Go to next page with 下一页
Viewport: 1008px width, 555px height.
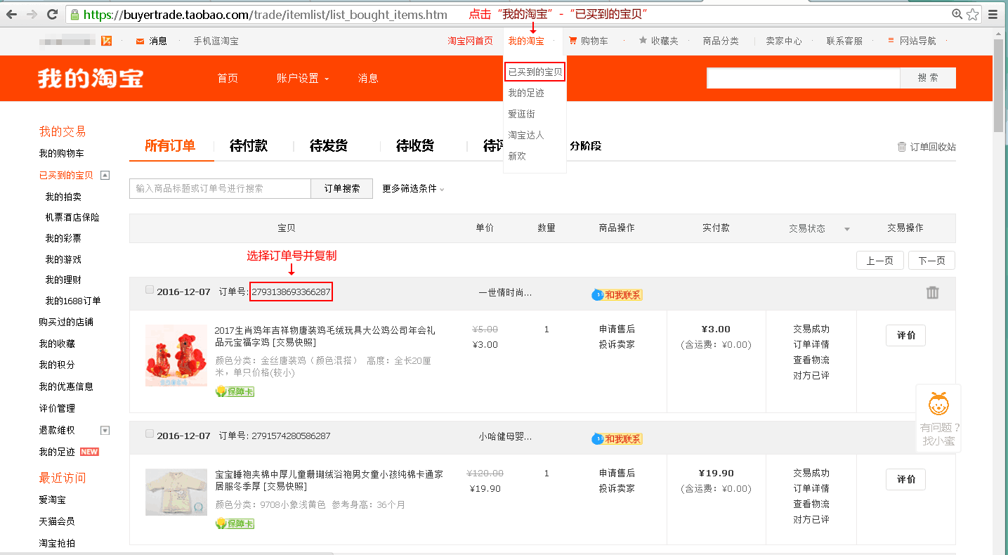point(931,260)
